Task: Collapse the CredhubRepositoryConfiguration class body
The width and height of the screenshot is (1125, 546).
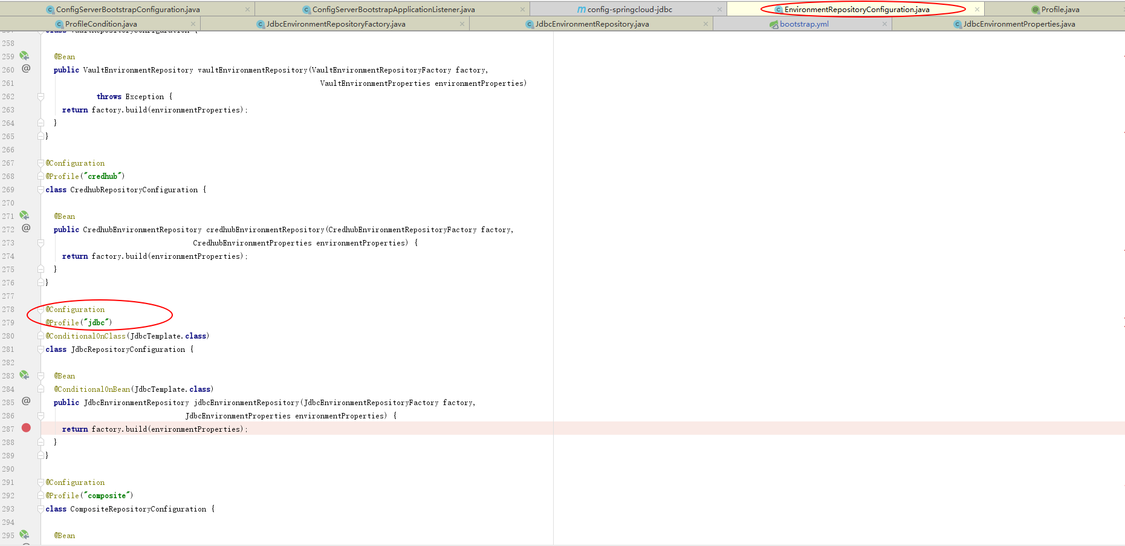Action: pyautogui.click(x=41, y=189)
